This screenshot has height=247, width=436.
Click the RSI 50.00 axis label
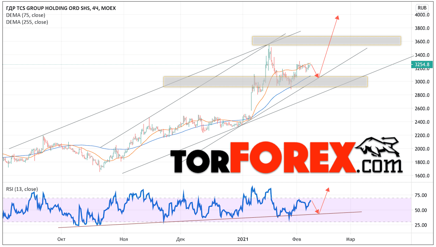(421, 210)
